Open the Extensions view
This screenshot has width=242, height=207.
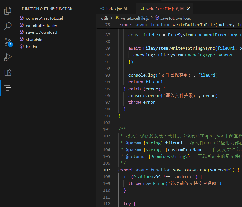pyautogui.click(x=7, y=73)
